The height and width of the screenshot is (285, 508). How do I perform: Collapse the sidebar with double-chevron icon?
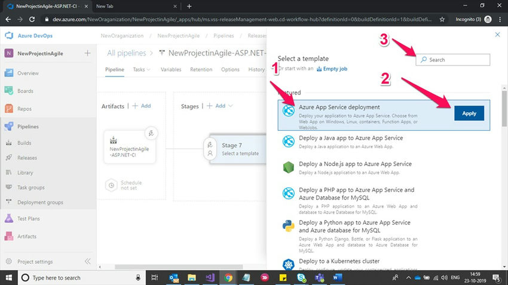point(87,261)
